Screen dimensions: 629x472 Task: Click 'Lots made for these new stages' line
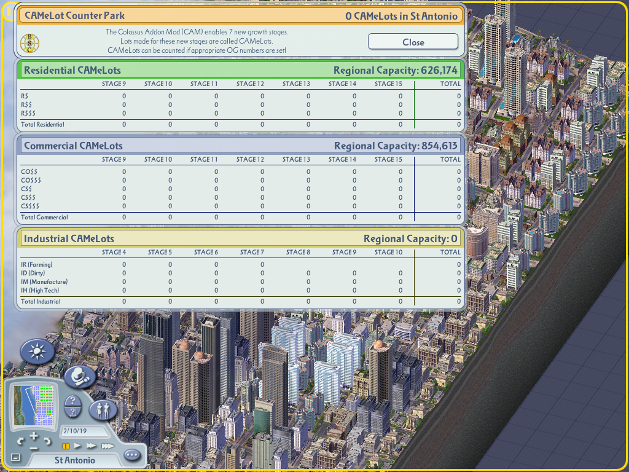197,41
